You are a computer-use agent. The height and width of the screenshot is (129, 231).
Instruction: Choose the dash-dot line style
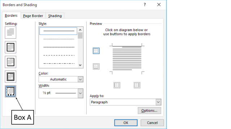pyautogui.click(x=58, y=63)
